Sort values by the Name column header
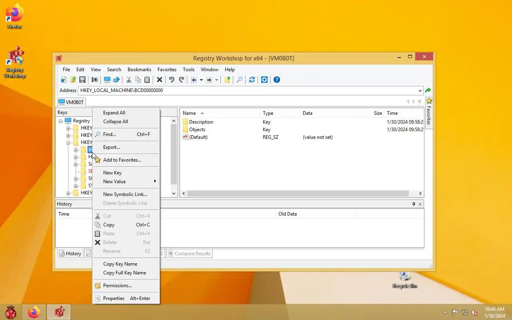The height and width of the screenshot is (320, 512). tap(220, 113)
